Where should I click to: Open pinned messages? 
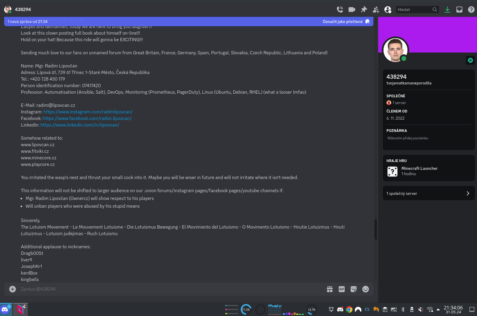click(x=364, y=10)
